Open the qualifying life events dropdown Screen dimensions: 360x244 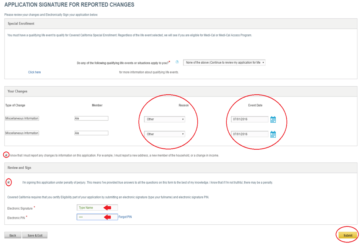point(224,63)
